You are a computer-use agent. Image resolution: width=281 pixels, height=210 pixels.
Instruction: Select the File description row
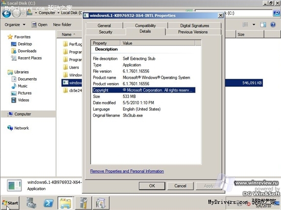coord(144,59)
